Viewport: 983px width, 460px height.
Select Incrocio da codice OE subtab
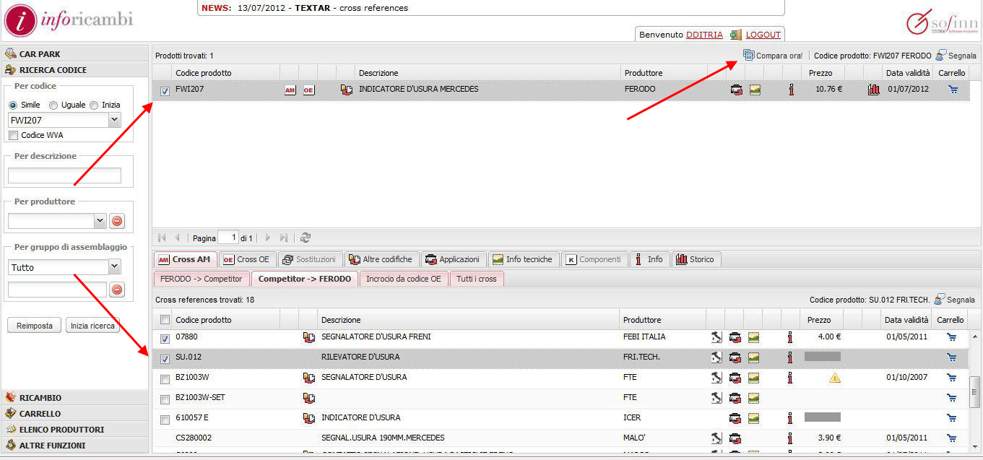[404, 279]
